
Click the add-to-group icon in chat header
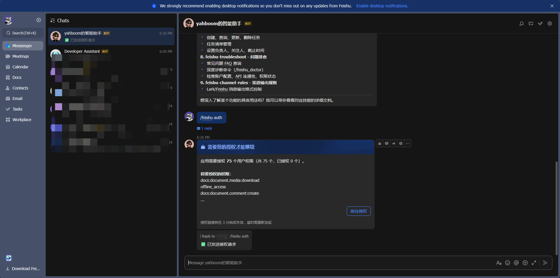pyautogui.click(x=531, y=23)
